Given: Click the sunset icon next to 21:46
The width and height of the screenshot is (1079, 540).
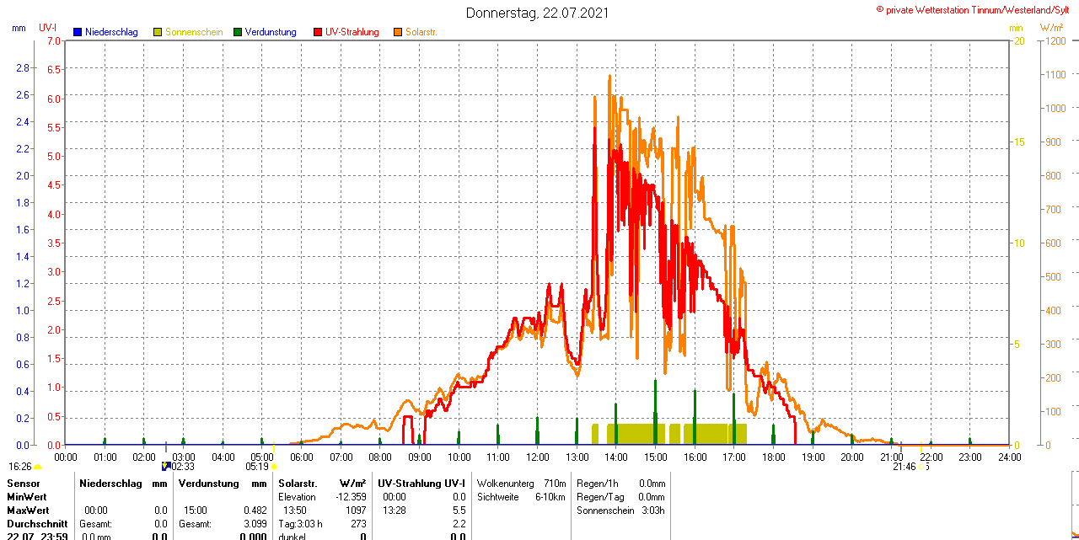Looking at the screenshot, I should (x=926, y=466).
